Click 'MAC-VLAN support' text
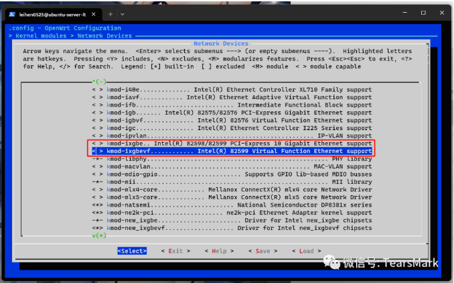 coord(343,166)
